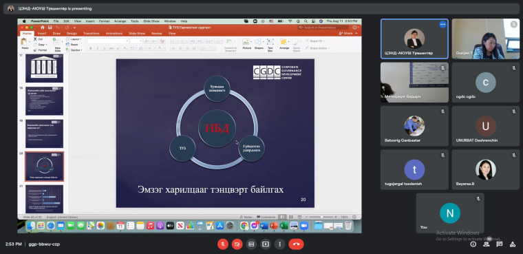Open options on ЦЭНД-АЮУШ participant tile
Screen dimensions: 523x254
click(442, 24)
